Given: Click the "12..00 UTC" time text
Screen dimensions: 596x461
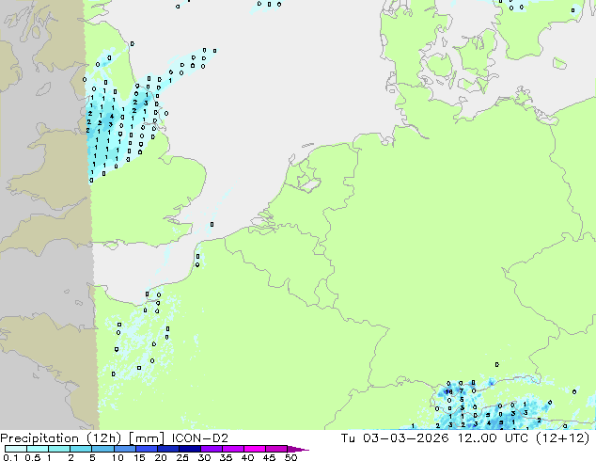Looking at the screenshot, I should [493, 438].
